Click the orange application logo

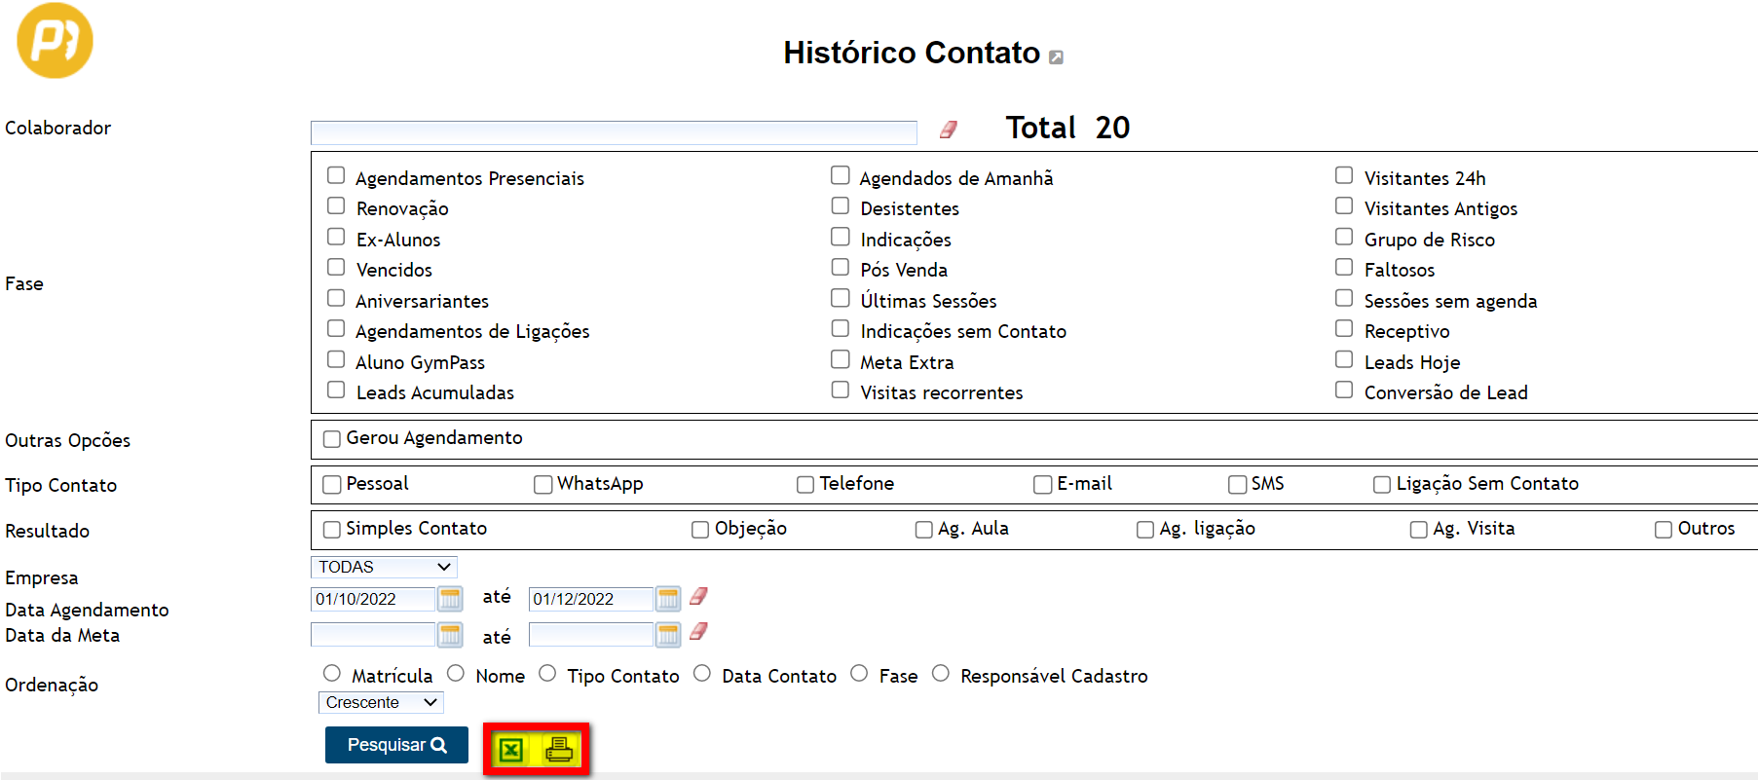click(55, 41)
